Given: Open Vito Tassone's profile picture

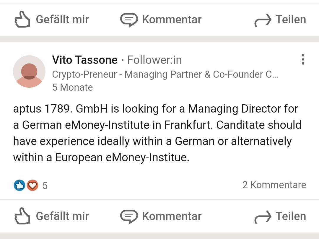Looking at the screenshot, I should (29, 71).
